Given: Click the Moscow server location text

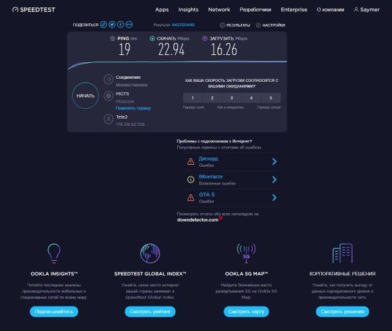Looking at the screenshot, I should (125, 101).
